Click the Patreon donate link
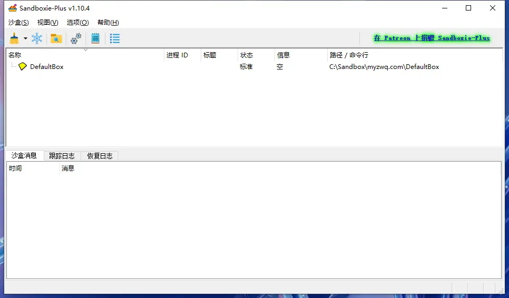The image size is (509, 298). click(x=432, y=38)
